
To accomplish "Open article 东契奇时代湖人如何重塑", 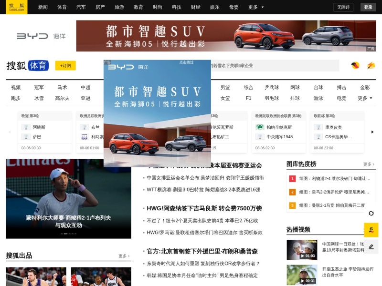I will [203, 264].
